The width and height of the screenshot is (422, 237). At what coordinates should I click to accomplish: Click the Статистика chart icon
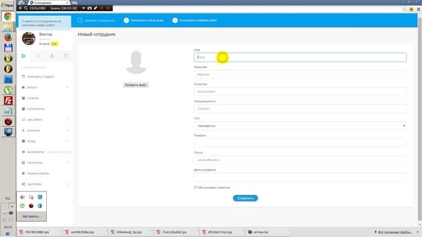pos(24,163)
